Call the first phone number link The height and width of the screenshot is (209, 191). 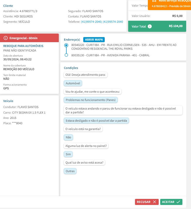[x=91, y=22]
